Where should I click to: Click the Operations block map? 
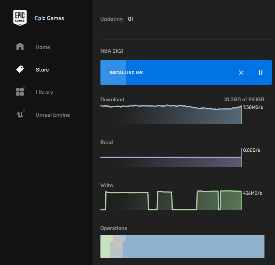182,247
